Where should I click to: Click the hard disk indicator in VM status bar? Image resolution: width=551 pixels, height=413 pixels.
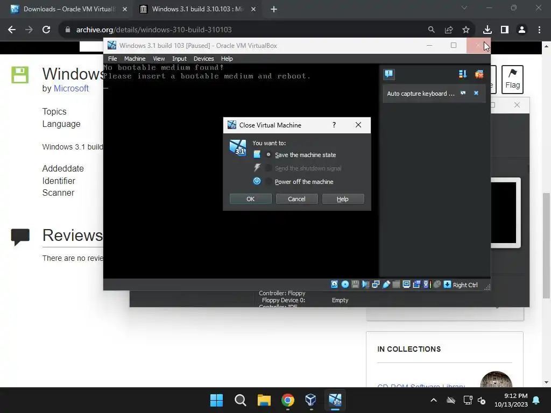tap(334, 284)
